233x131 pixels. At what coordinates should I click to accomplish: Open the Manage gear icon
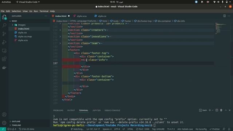(4, 123)
